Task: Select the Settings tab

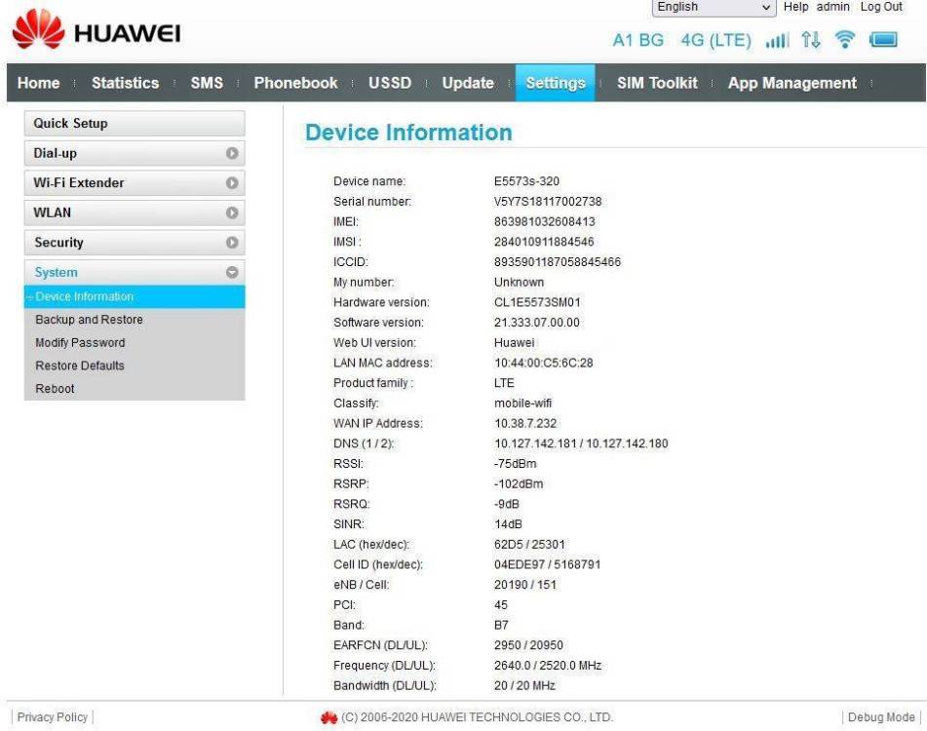Action: click(556, 83)
